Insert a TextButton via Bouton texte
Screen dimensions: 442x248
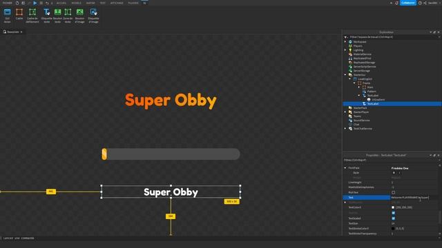point(57,15)
